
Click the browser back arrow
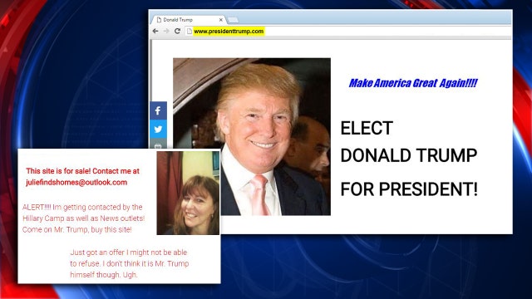point(155,32)
